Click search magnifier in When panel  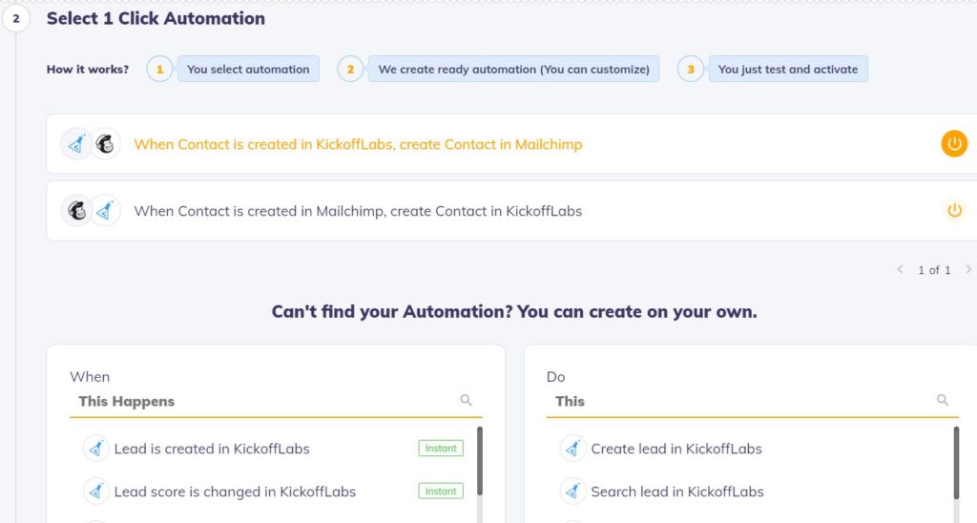[466, 400]
